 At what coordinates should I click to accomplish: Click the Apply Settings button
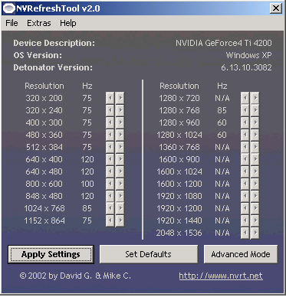pos(51,254)
